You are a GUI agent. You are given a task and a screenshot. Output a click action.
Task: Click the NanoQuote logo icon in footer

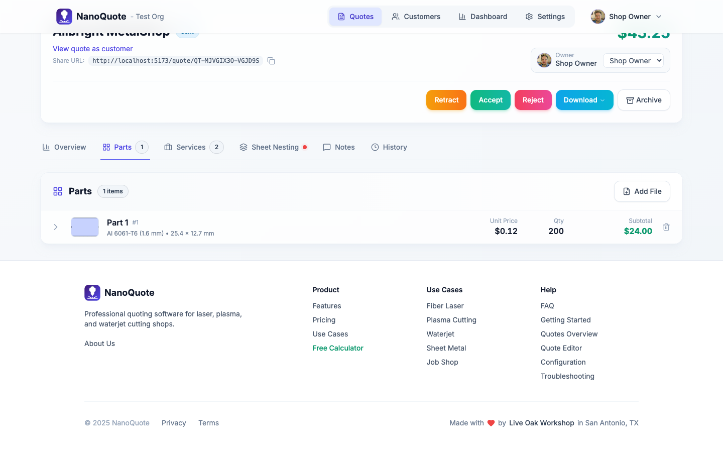click(x=92, y=293)
